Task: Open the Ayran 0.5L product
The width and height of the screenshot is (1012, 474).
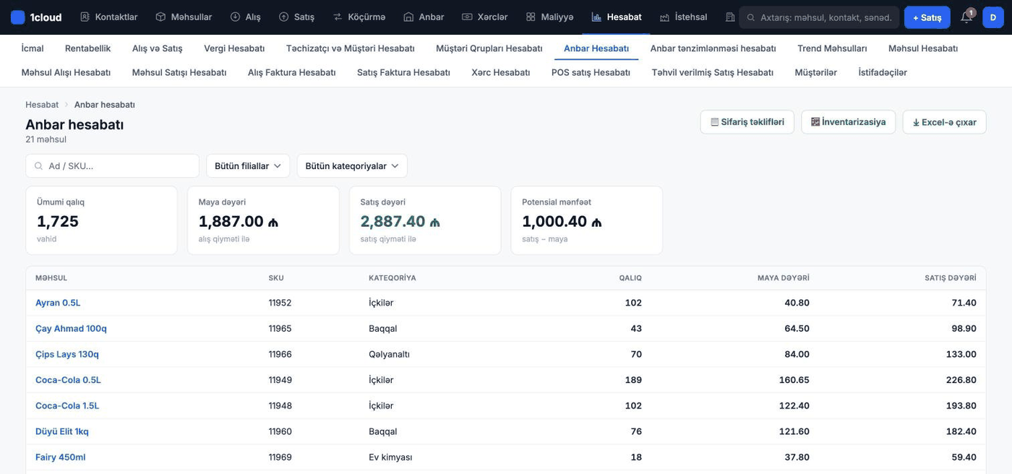Action: pos(58,303)
